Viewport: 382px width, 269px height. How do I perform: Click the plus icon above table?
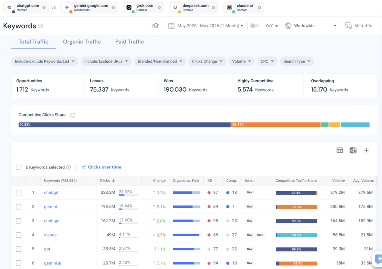366,150
